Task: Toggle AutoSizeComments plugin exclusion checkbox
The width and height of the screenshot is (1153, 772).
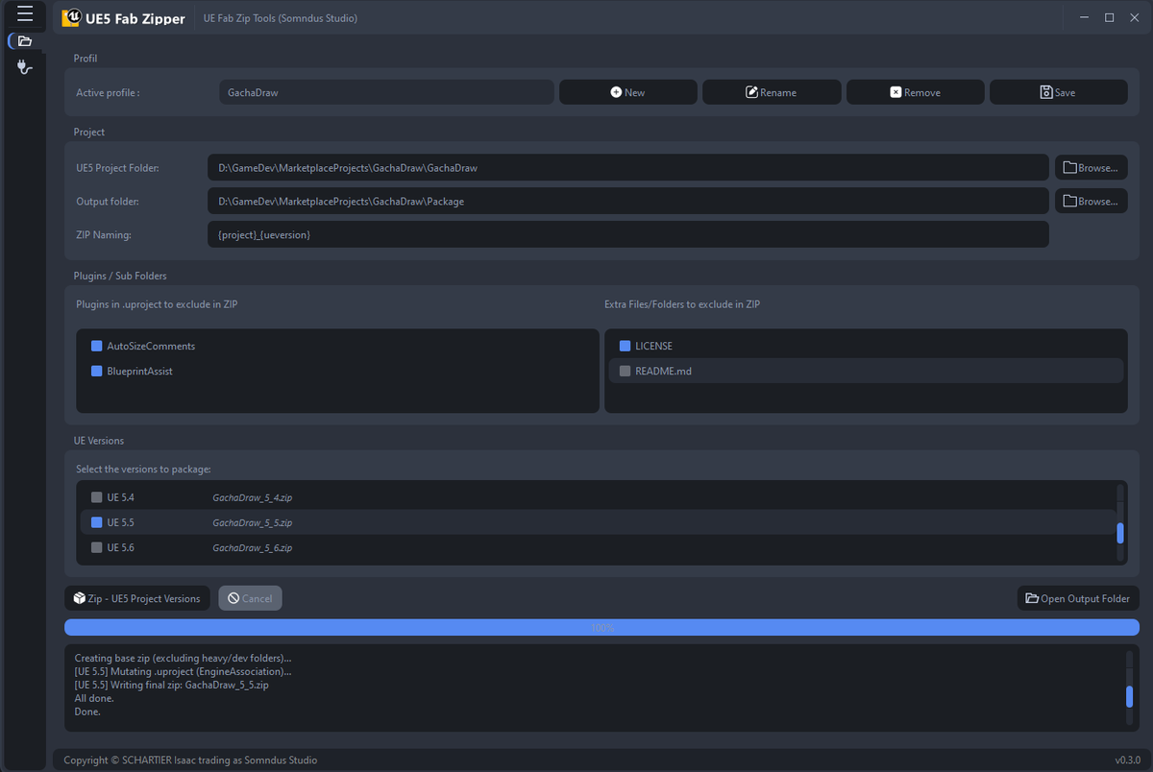Action: pyautogui.click(x=96, y=346)
